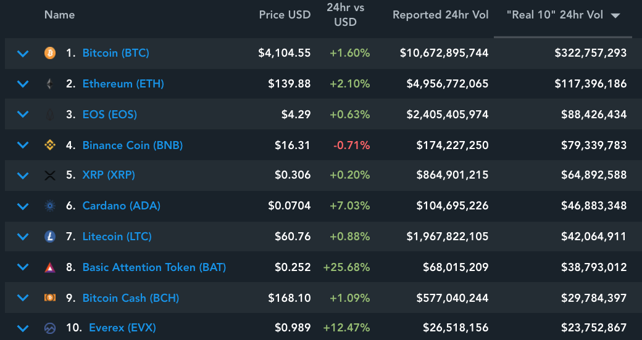Screen dimensions: 642x340
Task: Open the Ethereum (ETH) link
Action: click(123, 84)
